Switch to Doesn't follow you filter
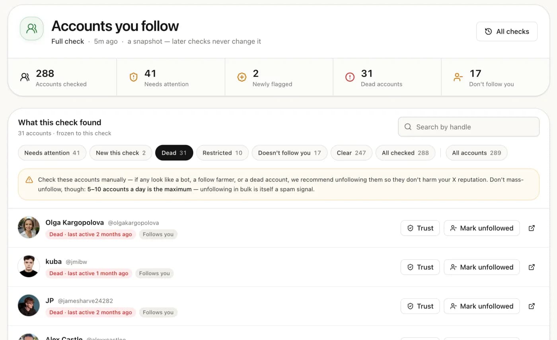This screenshot has height=340, width=557. (290, 153)
